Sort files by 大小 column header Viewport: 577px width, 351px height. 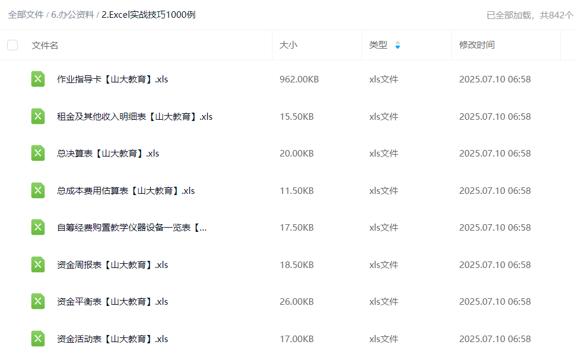click(288, 45)
